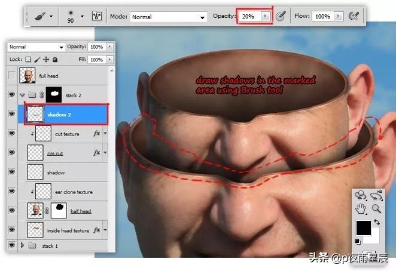
Task: Select the full head layer thumbnail
Action: (28, 75)
